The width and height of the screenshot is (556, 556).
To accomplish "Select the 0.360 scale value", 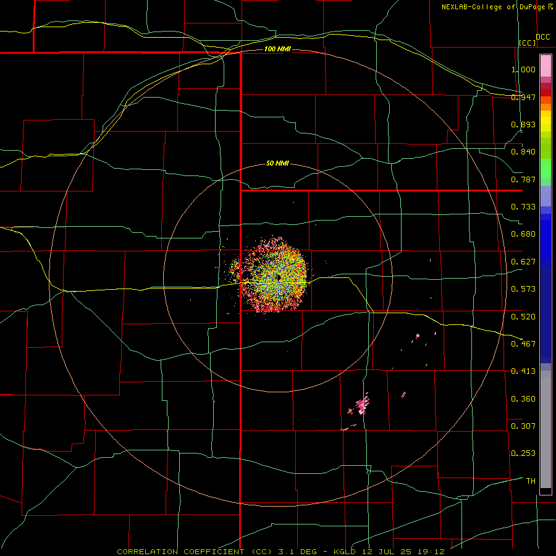I will [523, 399].
